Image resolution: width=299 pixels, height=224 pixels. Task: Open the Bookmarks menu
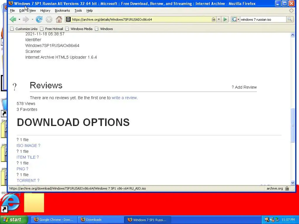tap(62, 10)
